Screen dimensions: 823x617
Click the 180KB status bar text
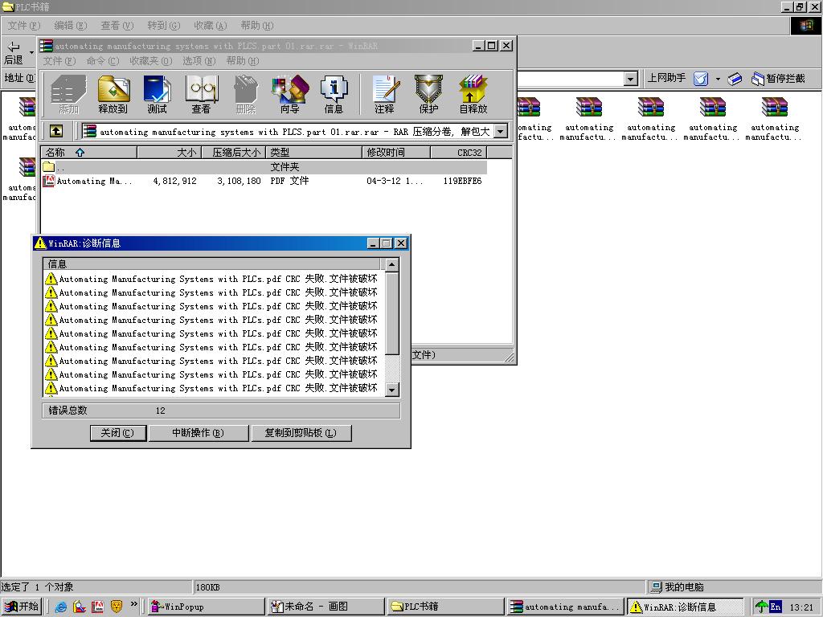pos(208,587)
